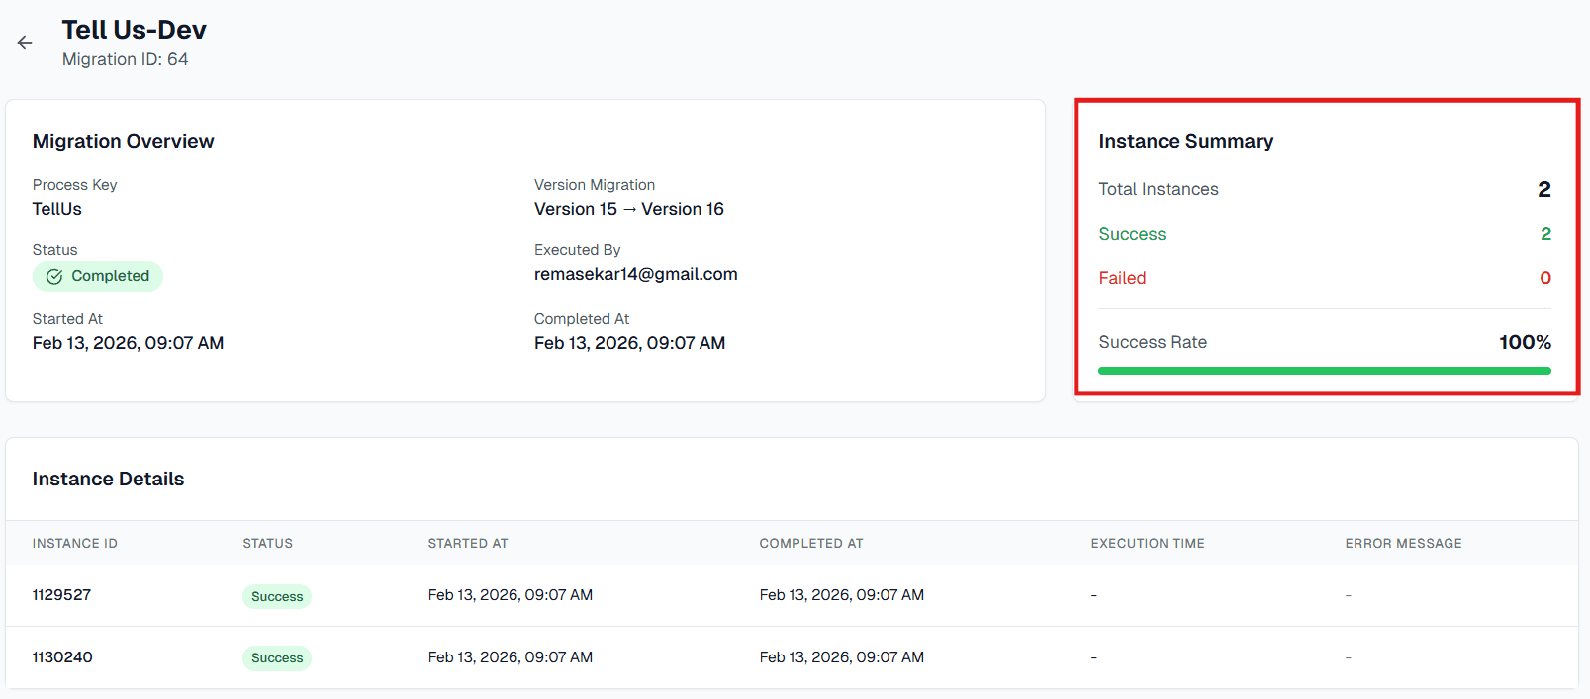
Task: Click started-at time for instance 1130240
Action: tap(511, 657)
